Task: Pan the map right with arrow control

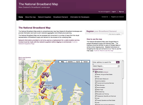Action: click(x=25, y=64)
